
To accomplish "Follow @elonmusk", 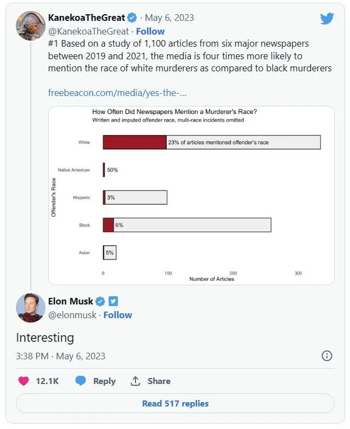I will pyautogui.click(x=117, y=315).
